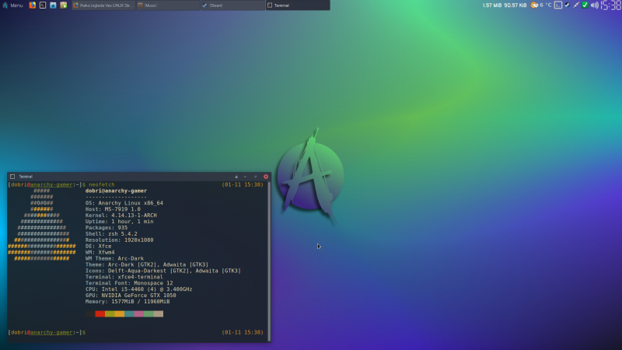Click the red neofetch color block
The height and width of the screenshot is (350, 622).
[100, 314]
